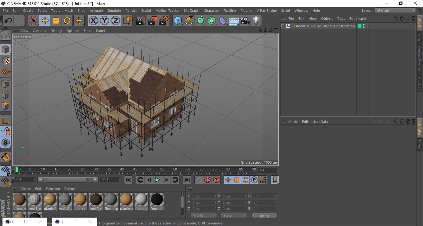Toggle the X-axis lock
Image resolution: width=423 pixels, height=226 pixels.
(93, 21)
